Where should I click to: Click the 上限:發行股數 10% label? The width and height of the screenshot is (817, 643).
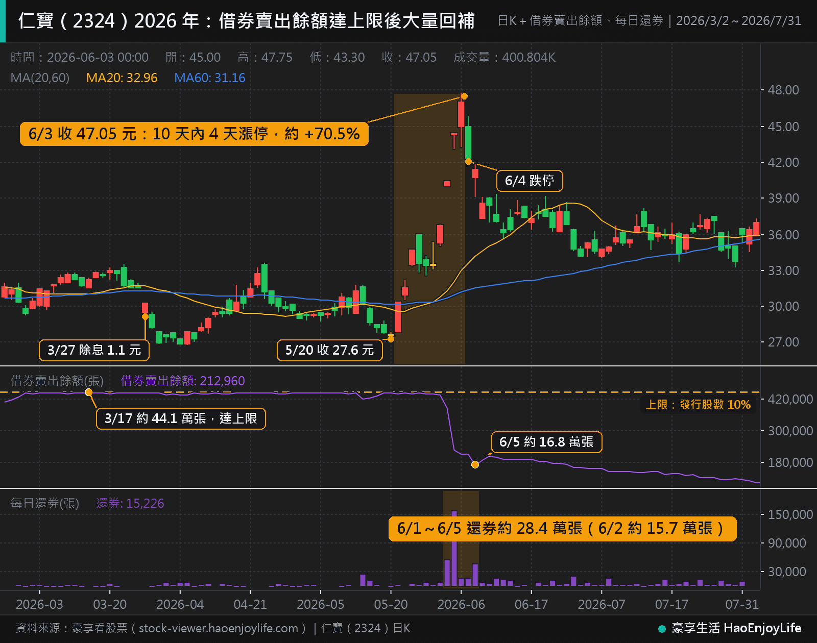tap(698, 405)
